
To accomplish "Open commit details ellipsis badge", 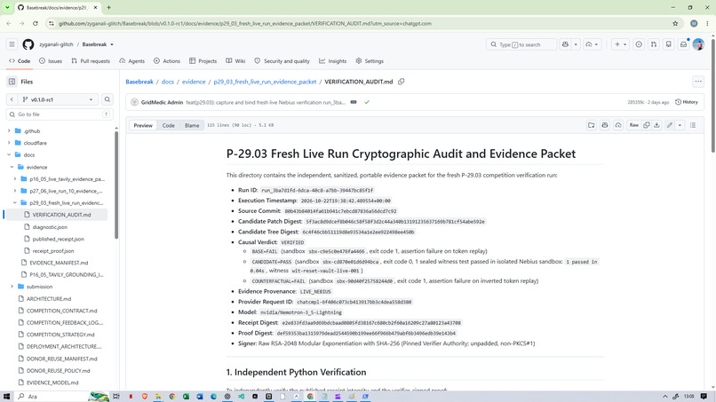I will (x=354, y=102).
